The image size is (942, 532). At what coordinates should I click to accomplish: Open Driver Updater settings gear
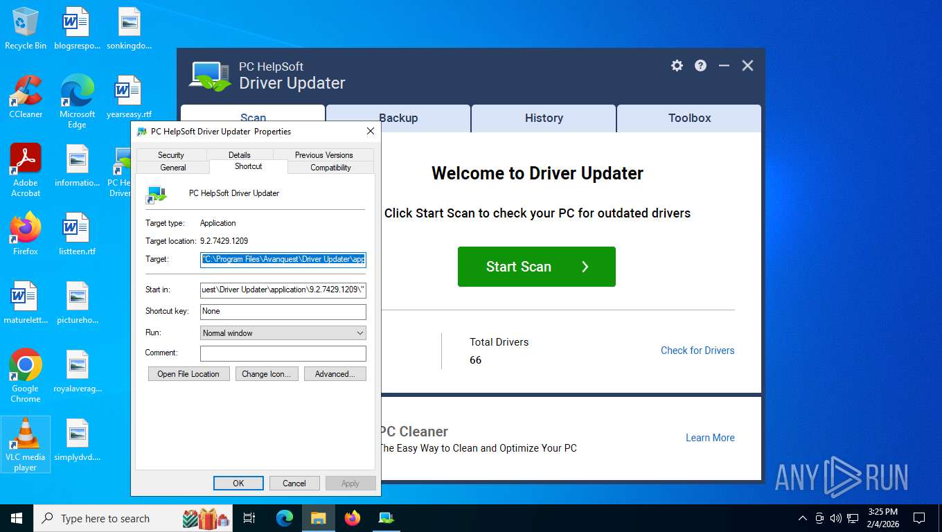pos(677,66)
